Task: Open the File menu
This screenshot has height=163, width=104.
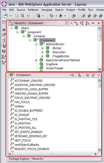Action: (4, 10)
